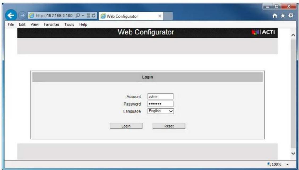The width and height of the screenshot is (299, 170).
Task: Click the 100% zoom level indicator
Action: (x=274, y=164)
